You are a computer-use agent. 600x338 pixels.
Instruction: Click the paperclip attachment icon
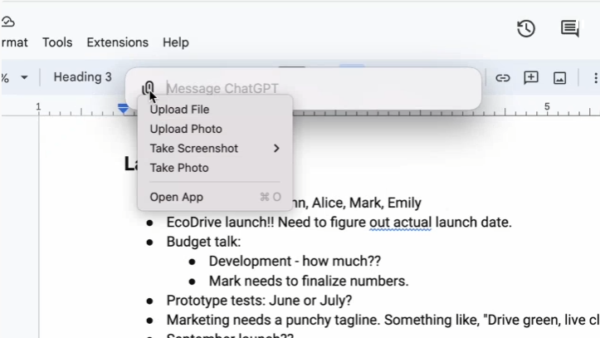(148, 88)
